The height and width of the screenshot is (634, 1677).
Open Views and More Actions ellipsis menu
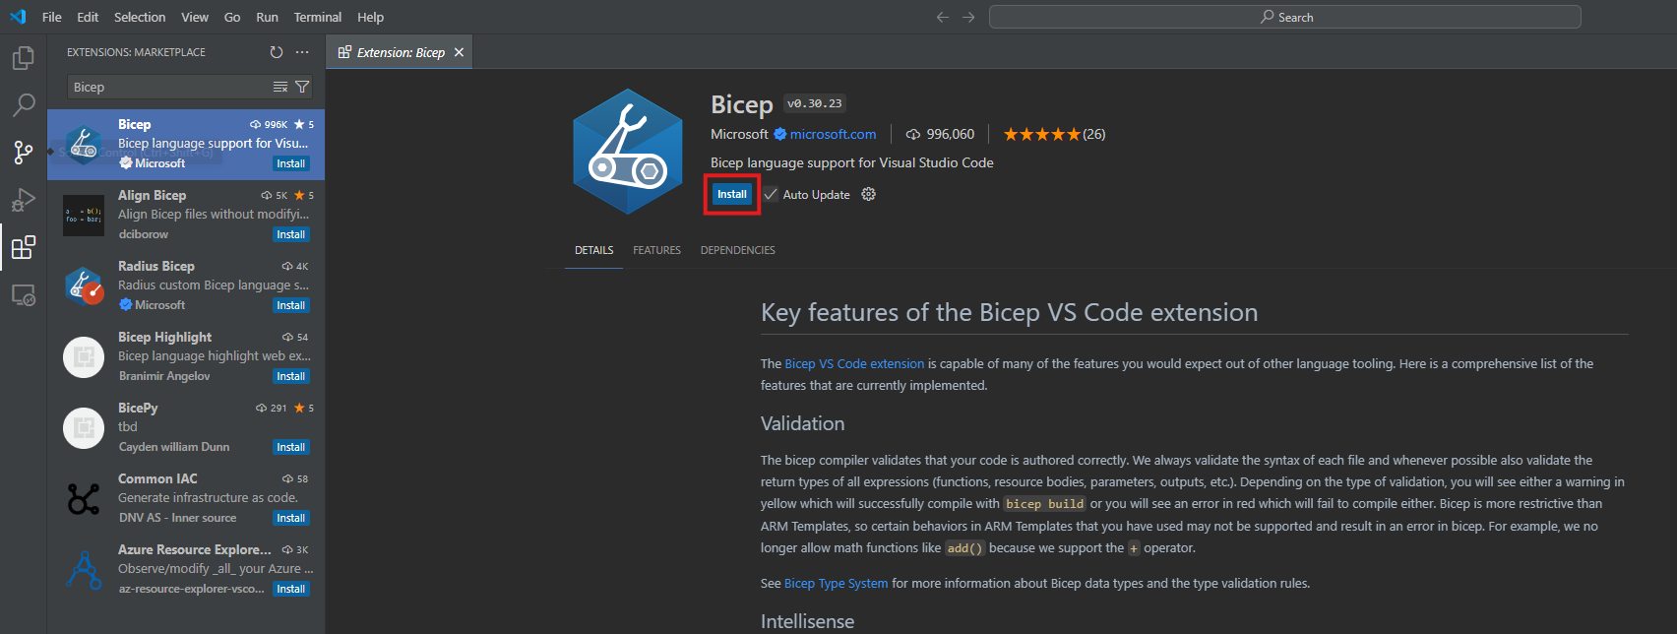point(302,52)
